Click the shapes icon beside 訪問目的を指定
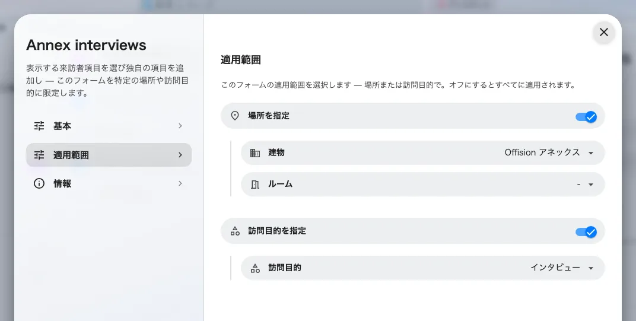The image size is (636, 321). [235, 231]
